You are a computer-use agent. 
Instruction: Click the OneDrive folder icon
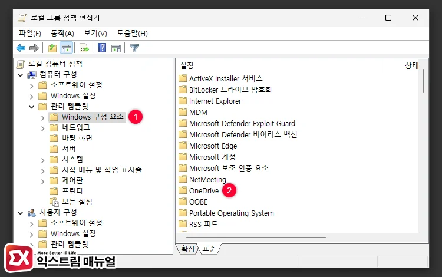tap(183, 190)
